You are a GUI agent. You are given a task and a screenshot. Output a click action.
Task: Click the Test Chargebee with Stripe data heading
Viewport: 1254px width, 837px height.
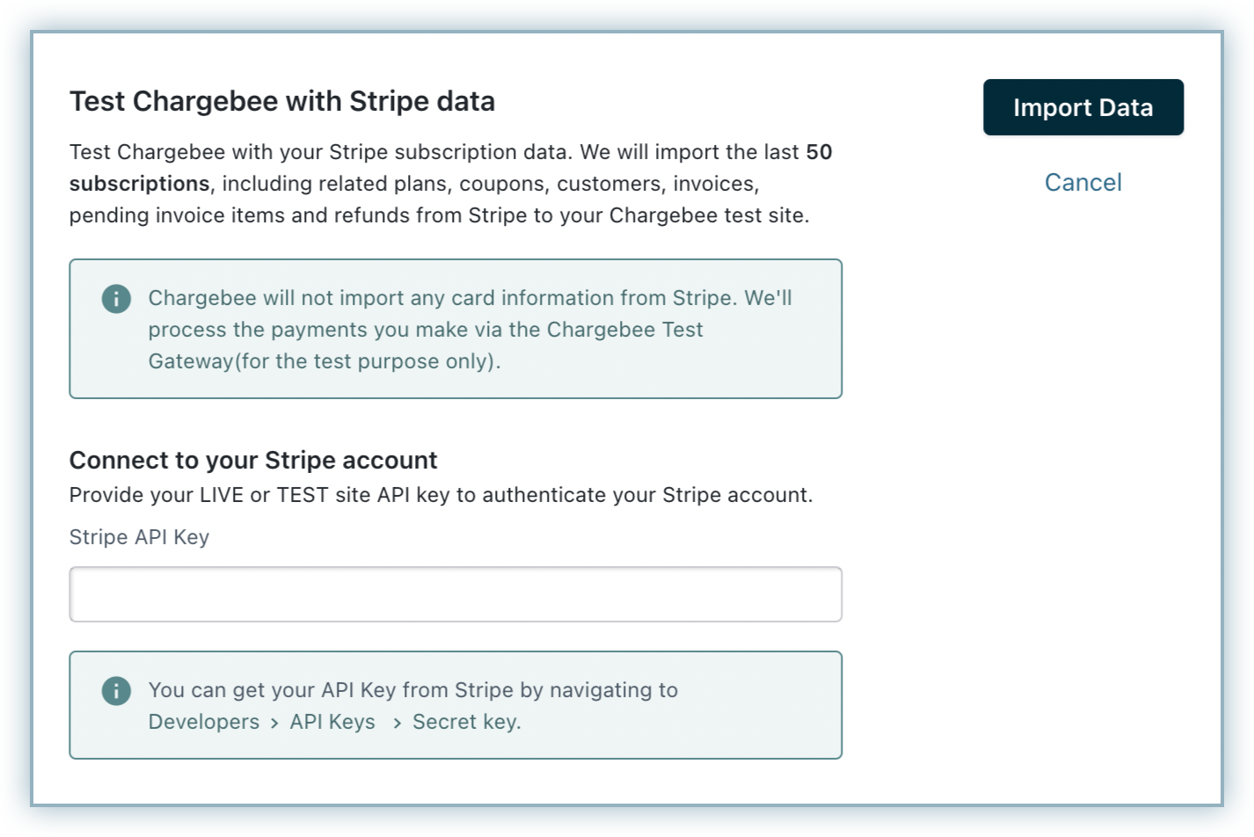pos(282,101)
